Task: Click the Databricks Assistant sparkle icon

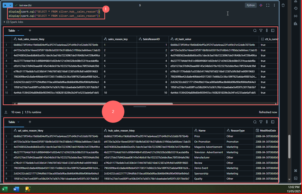Action: [261, 5]
